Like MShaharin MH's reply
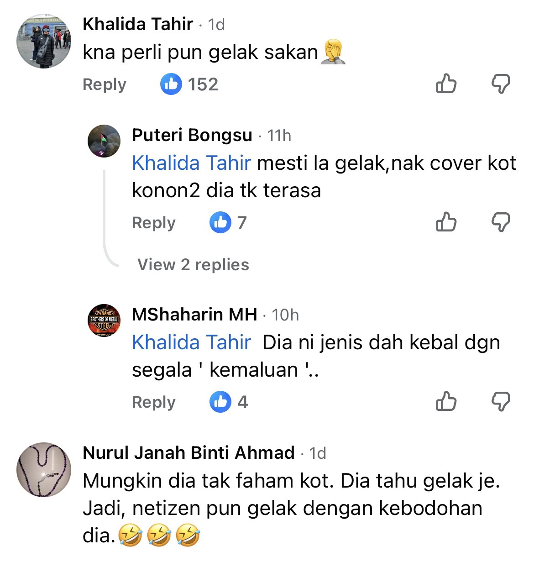Viewport: 534px width, 562px height. point(446,402)
